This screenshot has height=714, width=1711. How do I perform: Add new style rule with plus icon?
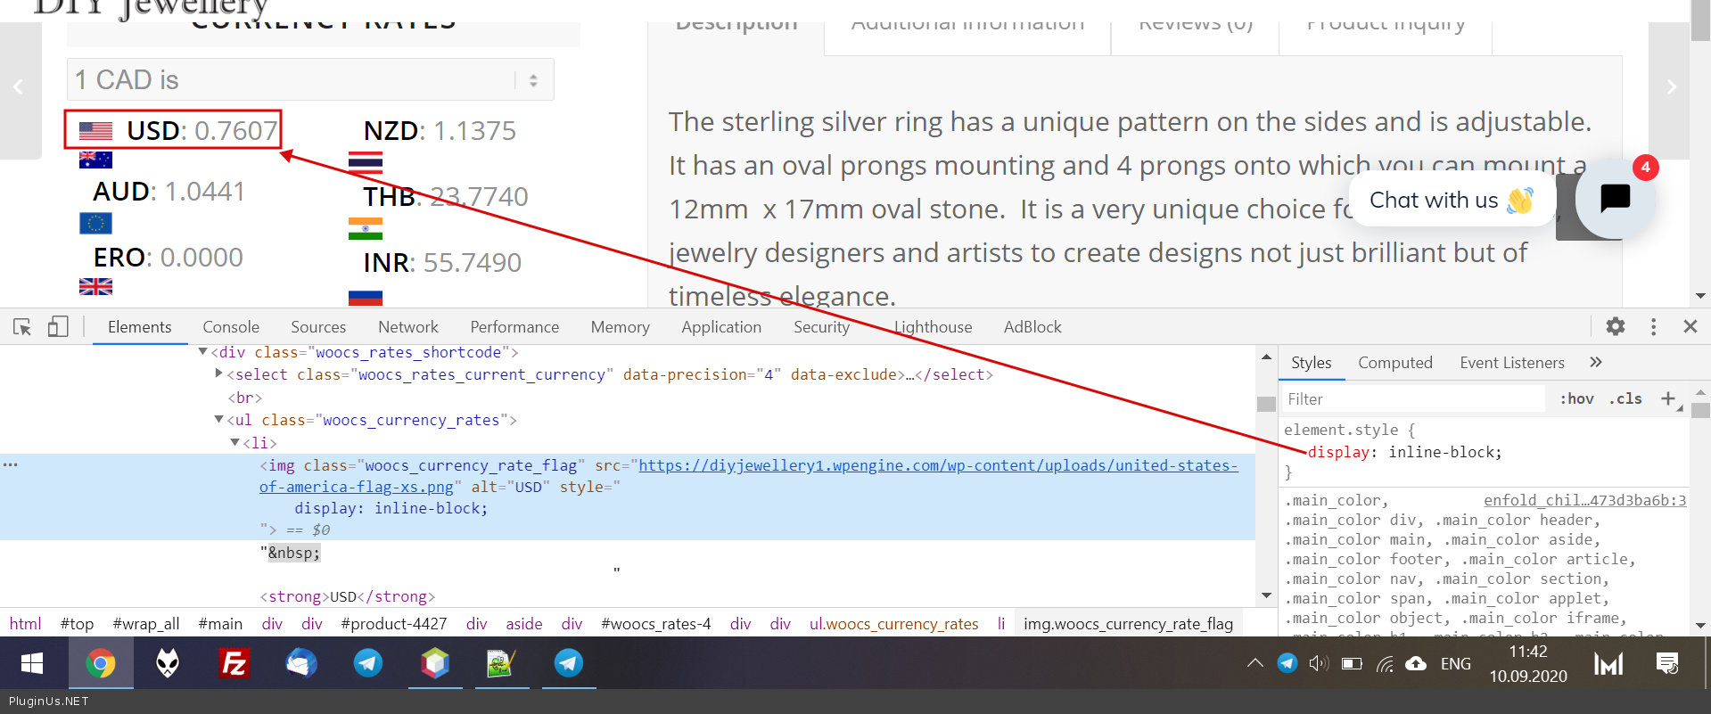click(x=1667, y=398)
